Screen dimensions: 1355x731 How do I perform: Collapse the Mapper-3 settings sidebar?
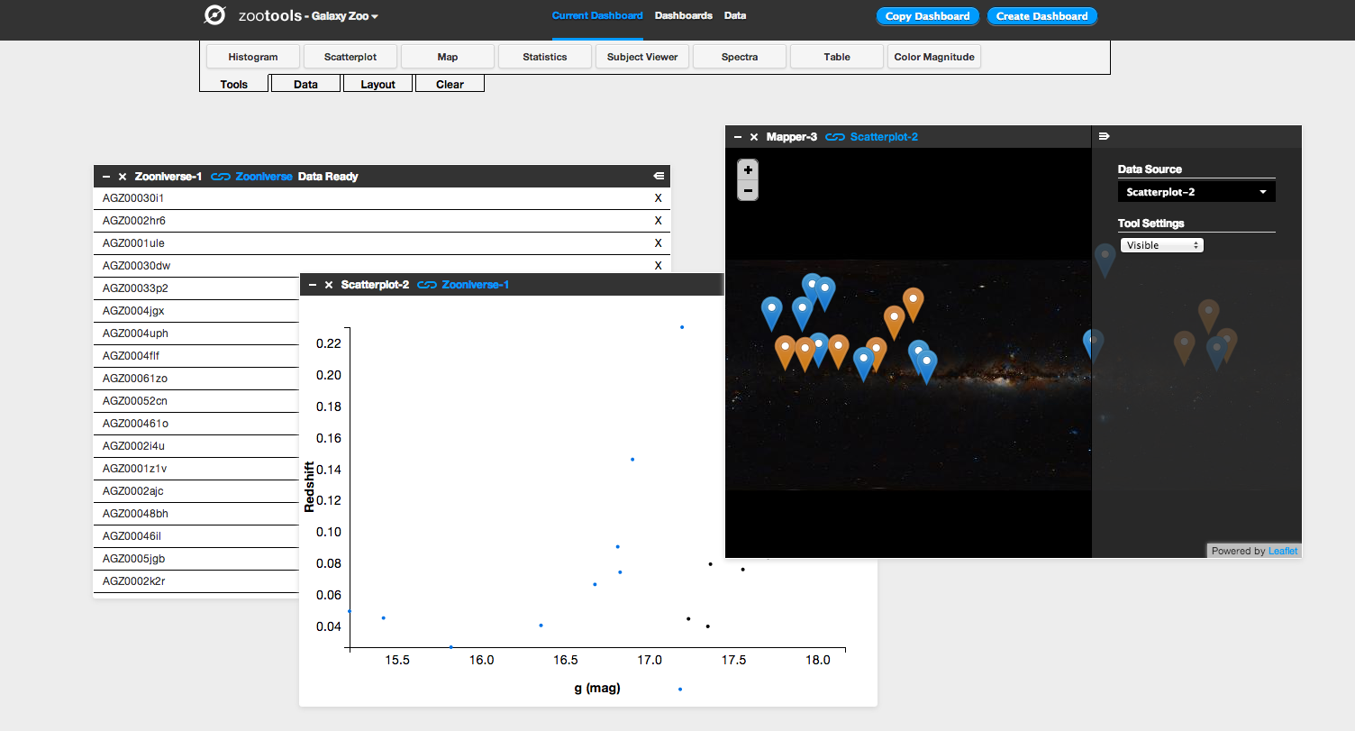(x=1105, y=137)
